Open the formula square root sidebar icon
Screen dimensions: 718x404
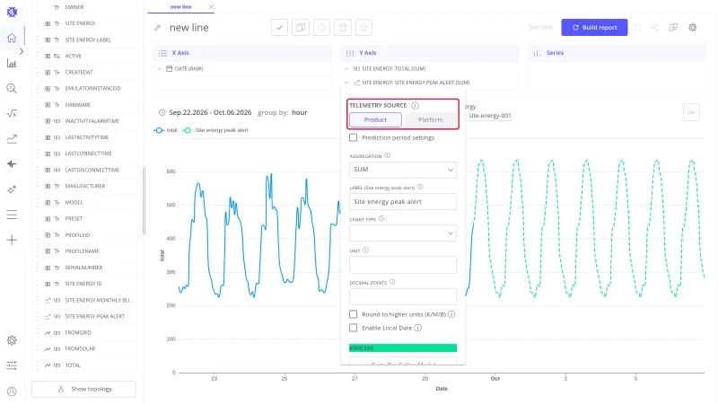point(12,114)
